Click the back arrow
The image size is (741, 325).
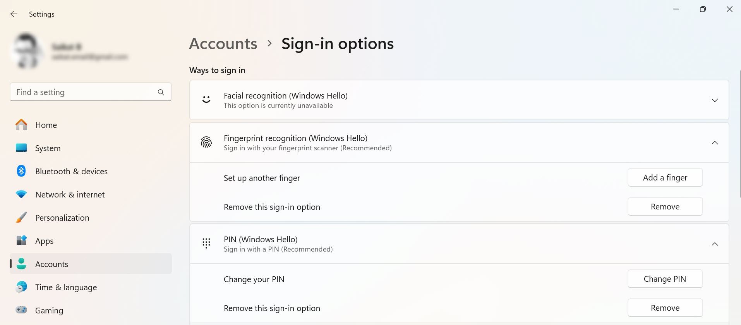14,14
